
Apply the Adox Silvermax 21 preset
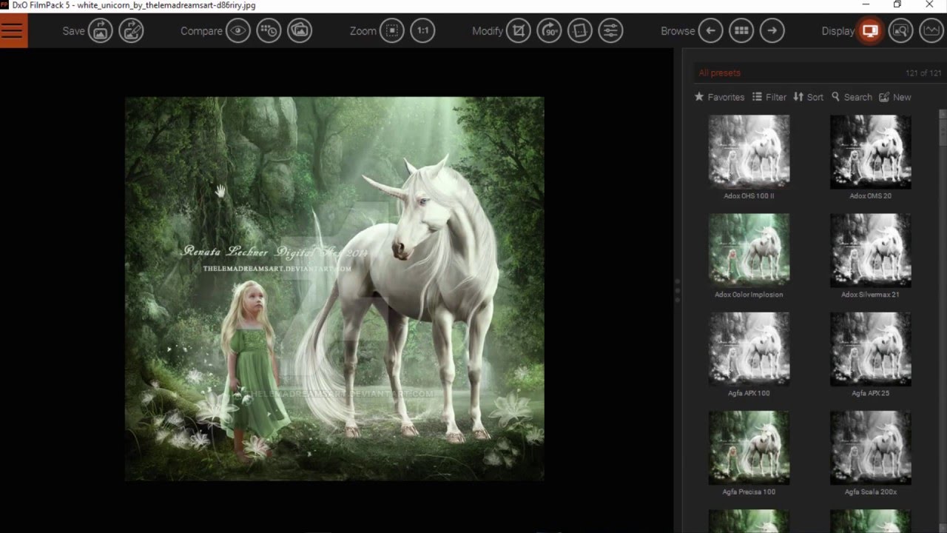870,255
